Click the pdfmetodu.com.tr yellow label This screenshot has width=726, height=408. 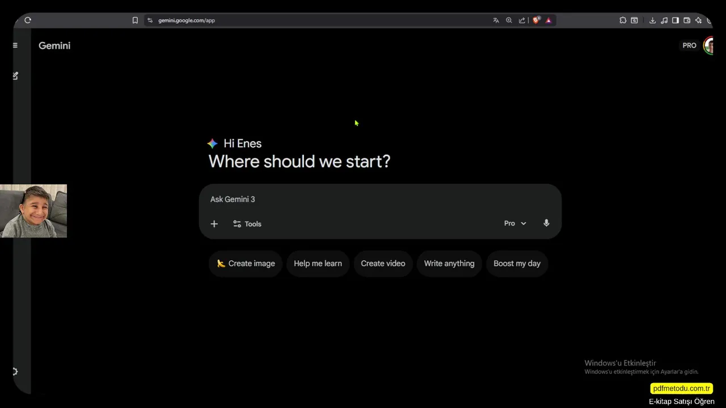(681, 388)
